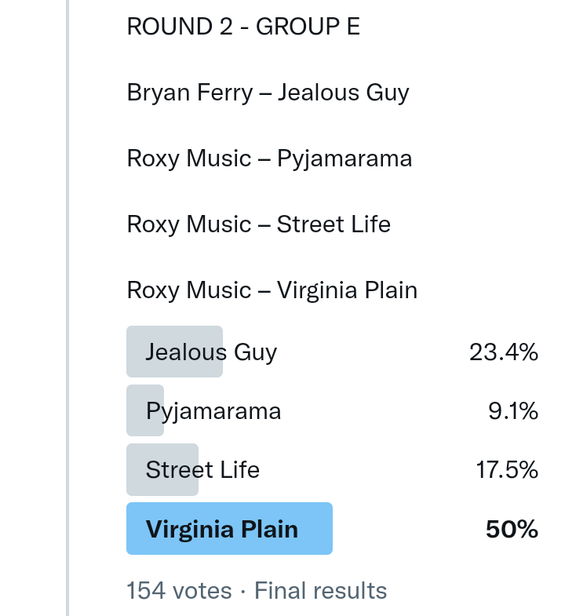Screen dimensions: 565x616
Task: Click the bold 50% result percentage
Action: point(512,529)
